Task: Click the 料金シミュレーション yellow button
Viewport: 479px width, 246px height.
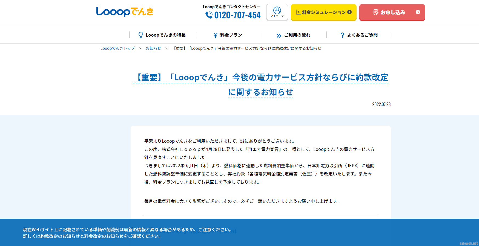Action: [x=324, y=12]
